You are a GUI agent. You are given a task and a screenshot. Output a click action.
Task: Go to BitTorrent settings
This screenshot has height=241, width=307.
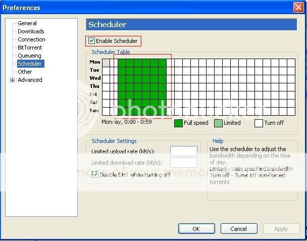pos(30,47)
